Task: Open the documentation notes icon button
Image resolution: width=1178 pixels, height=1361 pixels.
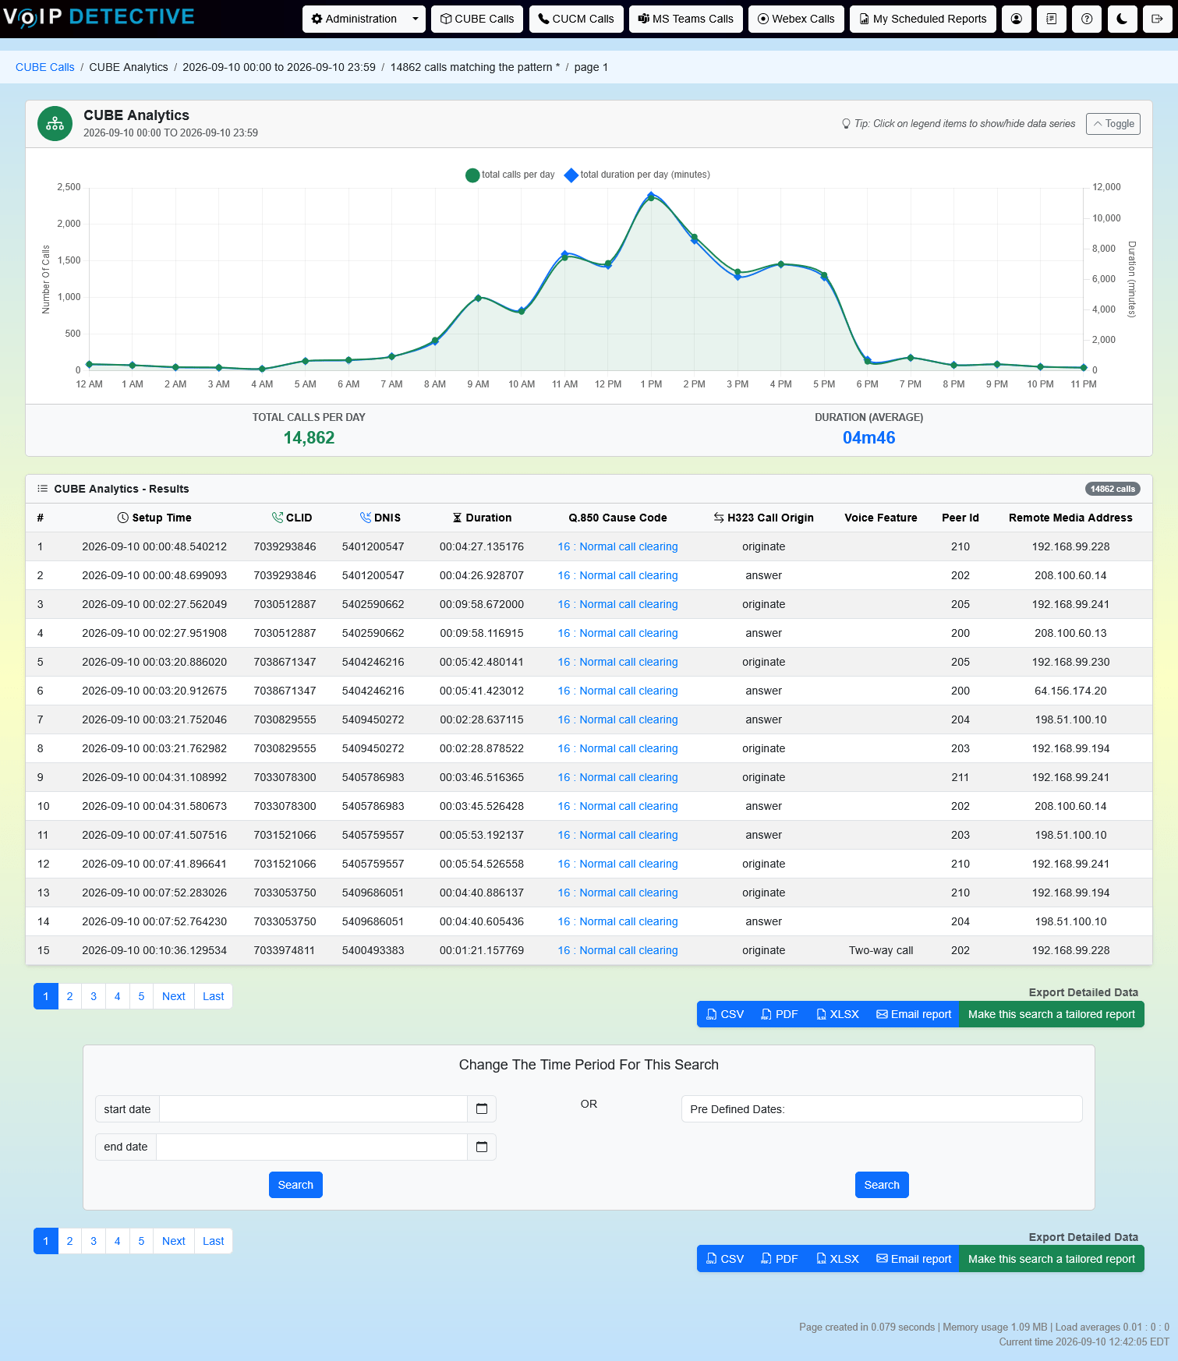Action: click(1052, 19)
